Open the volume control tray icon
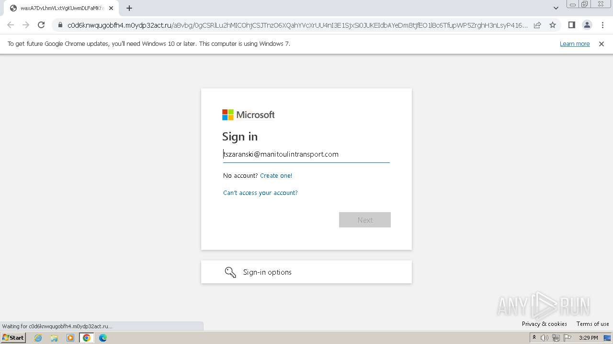This screenshot has height=344, width=613. pos(545,338)
